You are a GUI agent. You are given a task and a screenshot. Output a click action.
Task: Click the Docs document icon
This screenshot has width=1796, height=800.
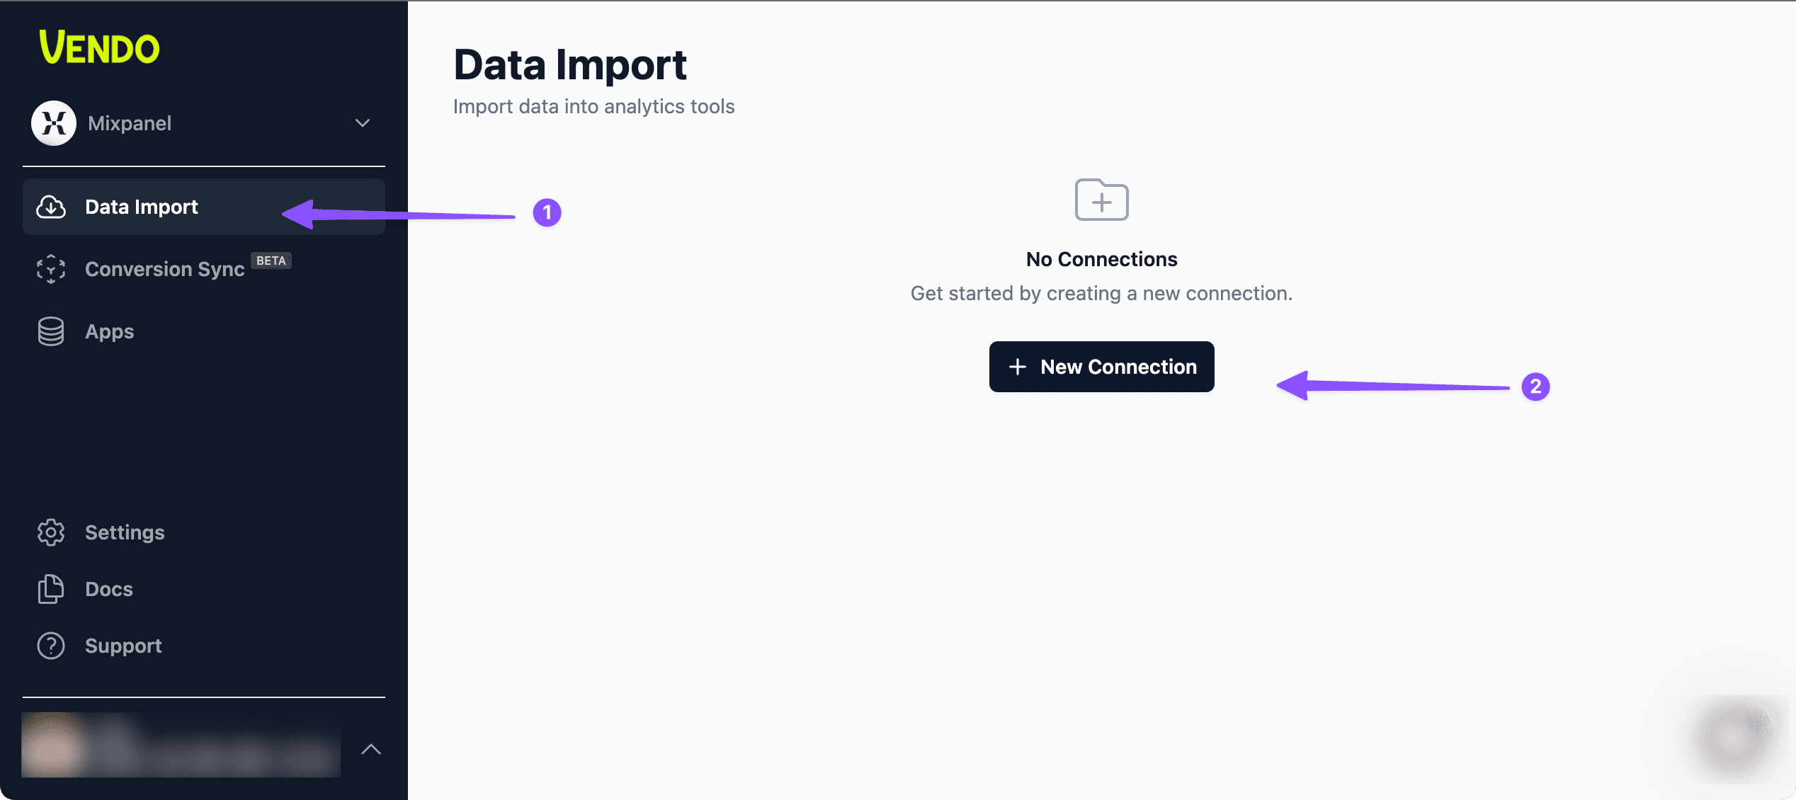[x=51, y=589]
